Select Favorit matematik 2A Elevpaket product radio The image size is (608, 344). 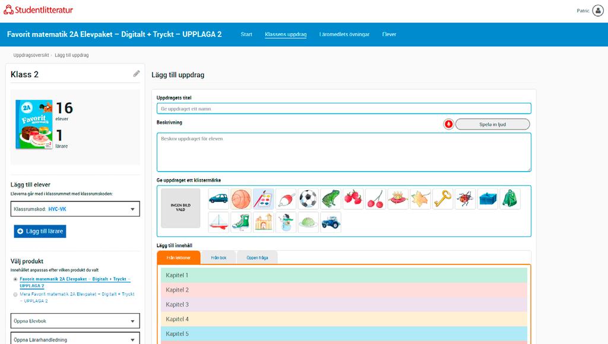point(15,279)
